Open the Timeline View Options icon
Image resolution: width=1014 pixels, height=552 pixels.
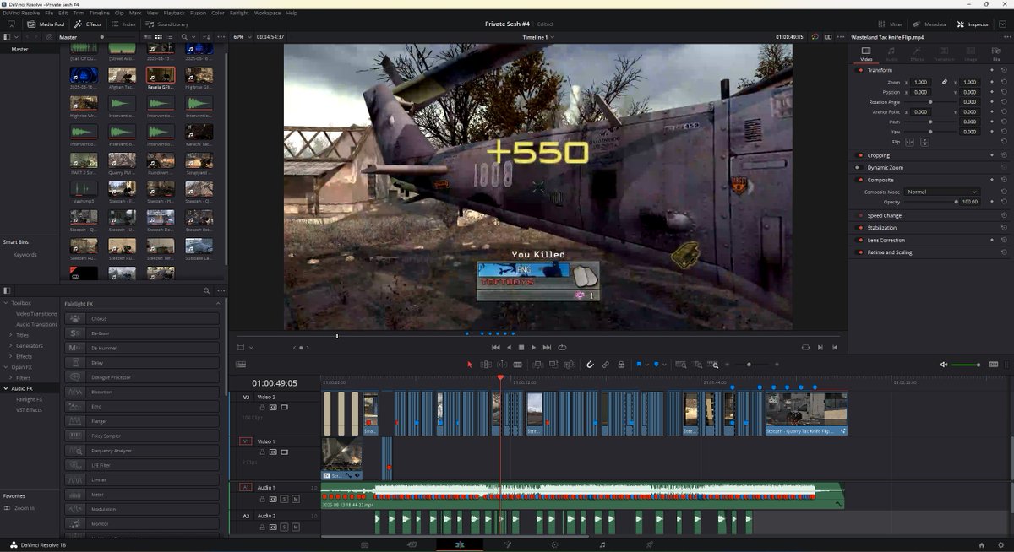(241, 365)
